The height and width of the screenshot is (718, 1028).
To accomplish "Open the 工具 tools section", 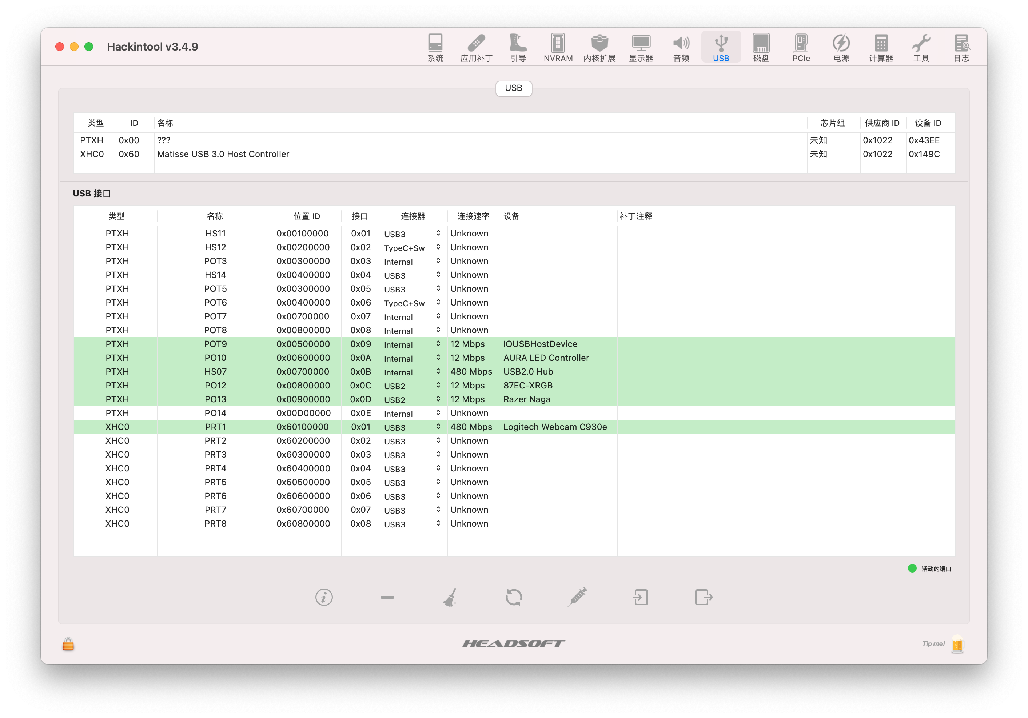I will click(x=921, y=47).
